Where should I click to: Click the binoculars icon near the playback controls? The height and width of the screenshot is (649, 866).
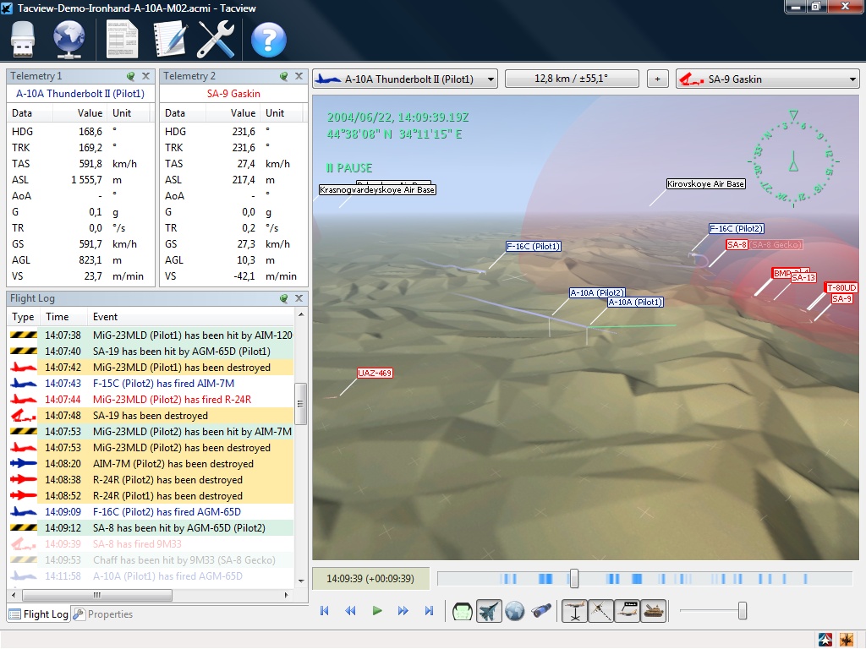click(x=543, y=610)
